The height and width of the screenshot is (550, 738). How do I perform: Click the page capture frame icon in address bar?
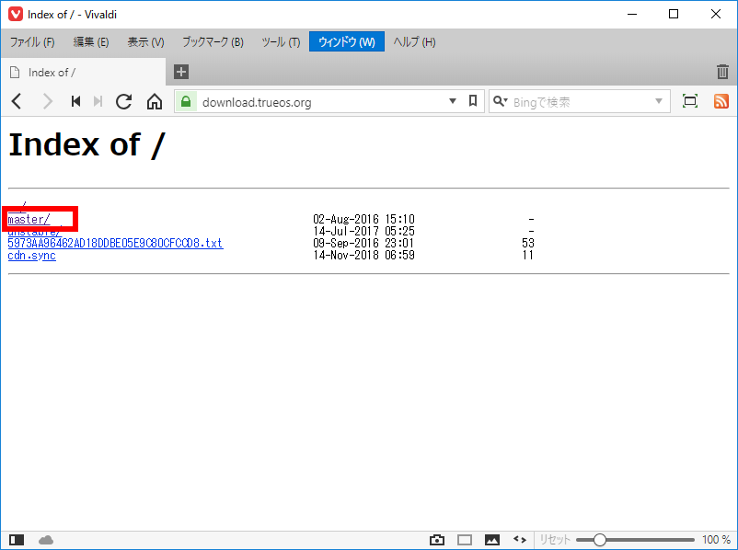pos(690,101)
